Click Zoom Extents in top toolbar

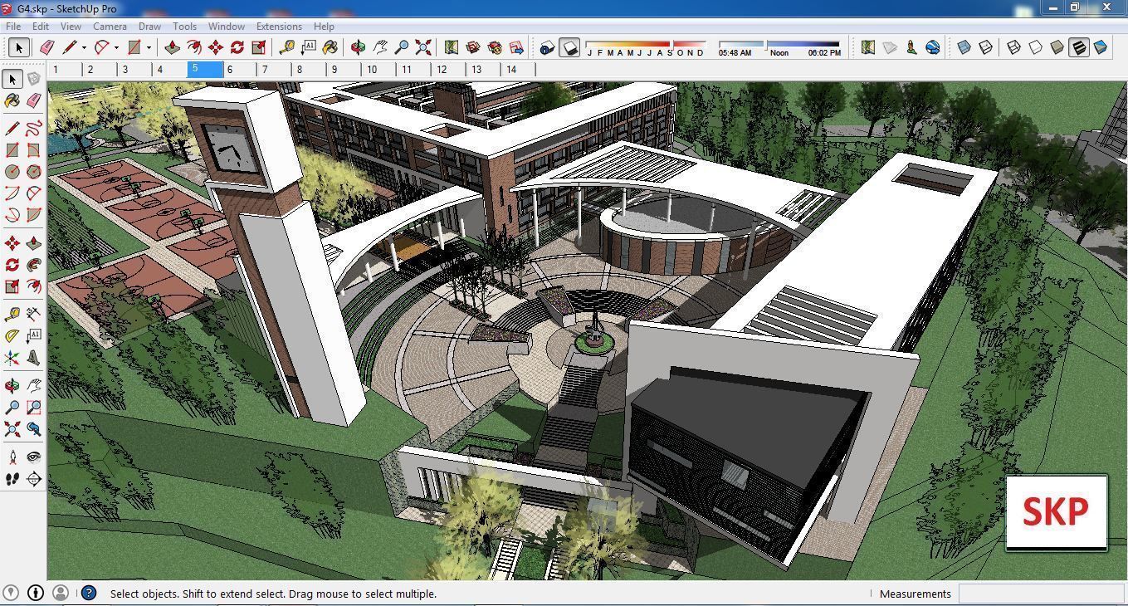click(423, 47)
